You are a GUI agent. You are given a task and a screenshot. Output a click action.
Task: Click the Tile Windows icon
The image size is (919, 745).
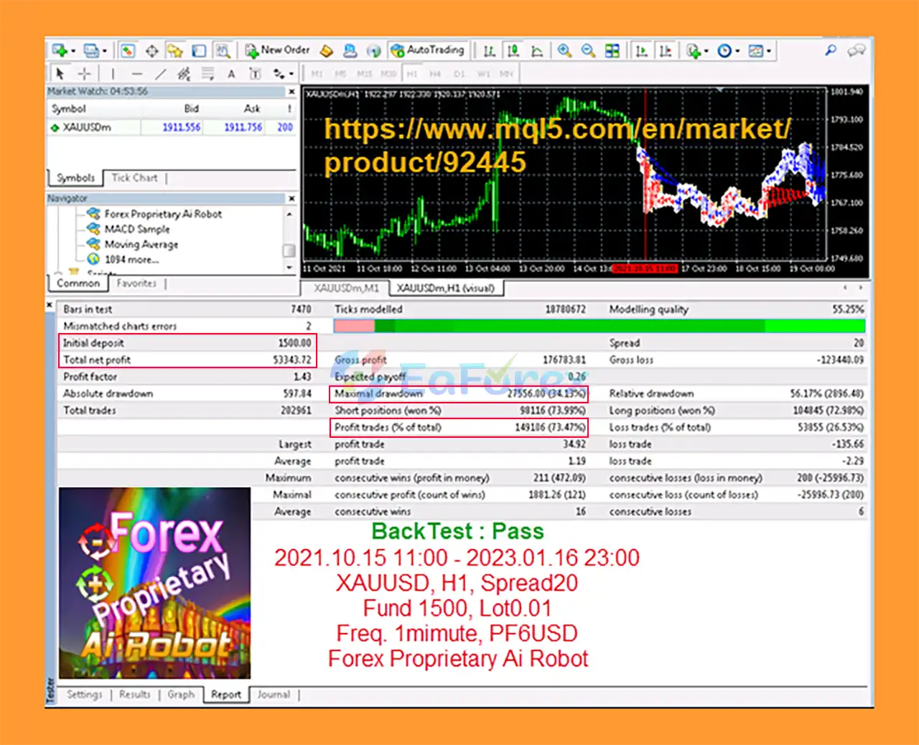click(x=612, y=50)
